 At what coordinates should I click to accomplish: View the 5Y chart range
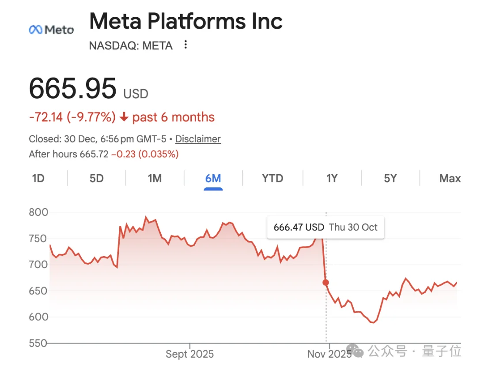click(390, 179)
